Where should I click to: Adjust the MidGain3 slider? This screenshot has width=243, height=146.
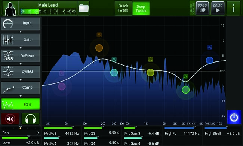pos(142,128)
